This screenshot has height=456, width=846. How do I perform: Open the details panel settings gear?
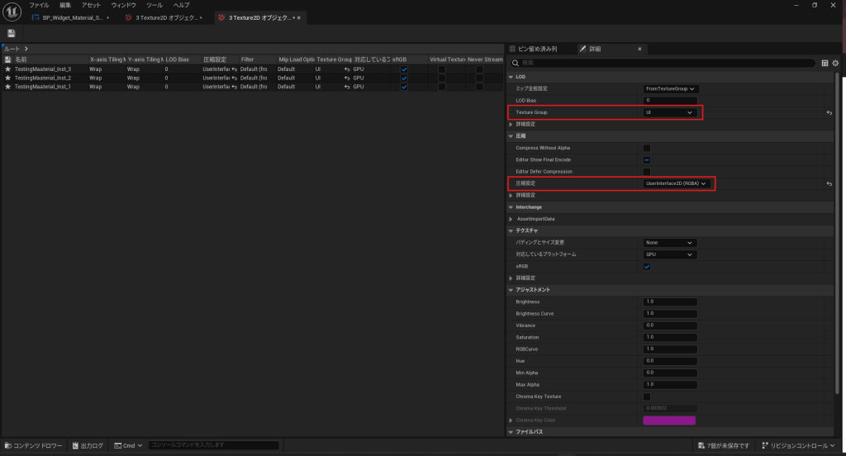pos(835,63)
